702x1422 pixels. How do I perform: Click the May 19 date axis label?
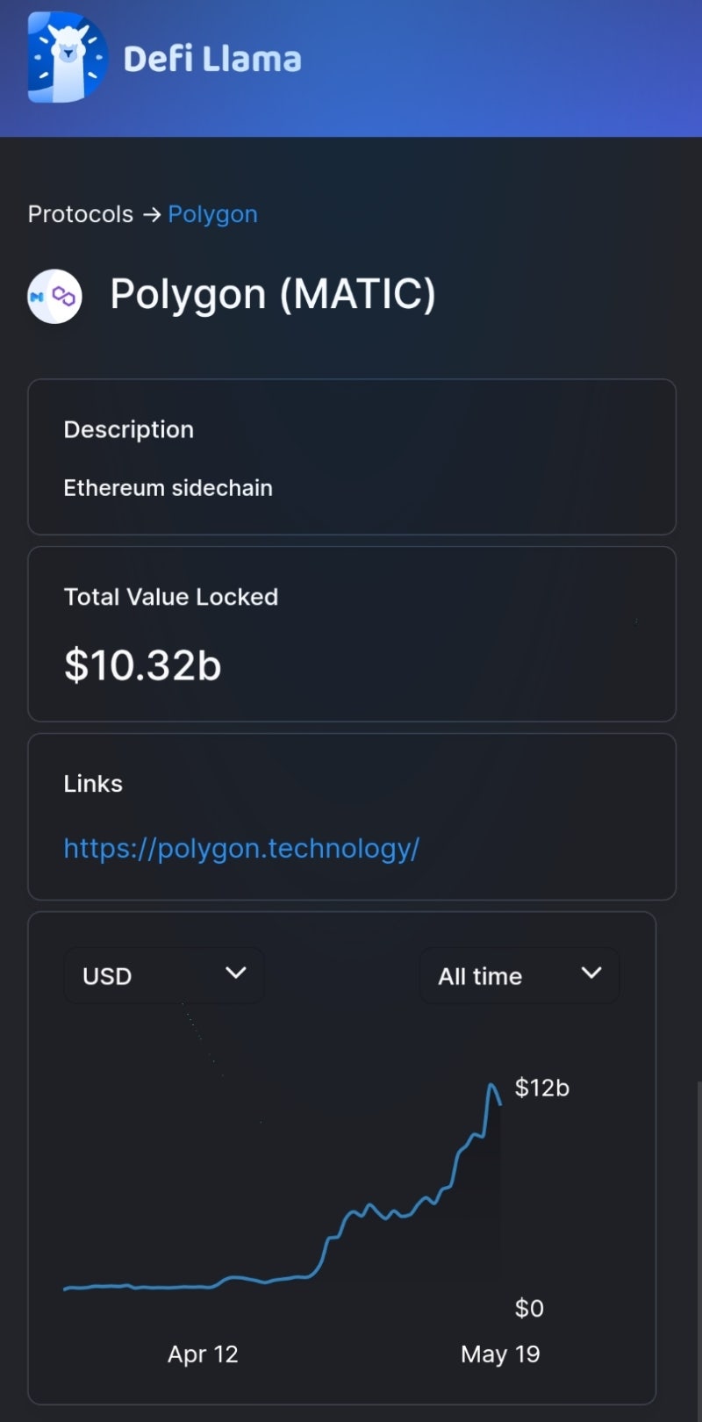(500, 1354)
